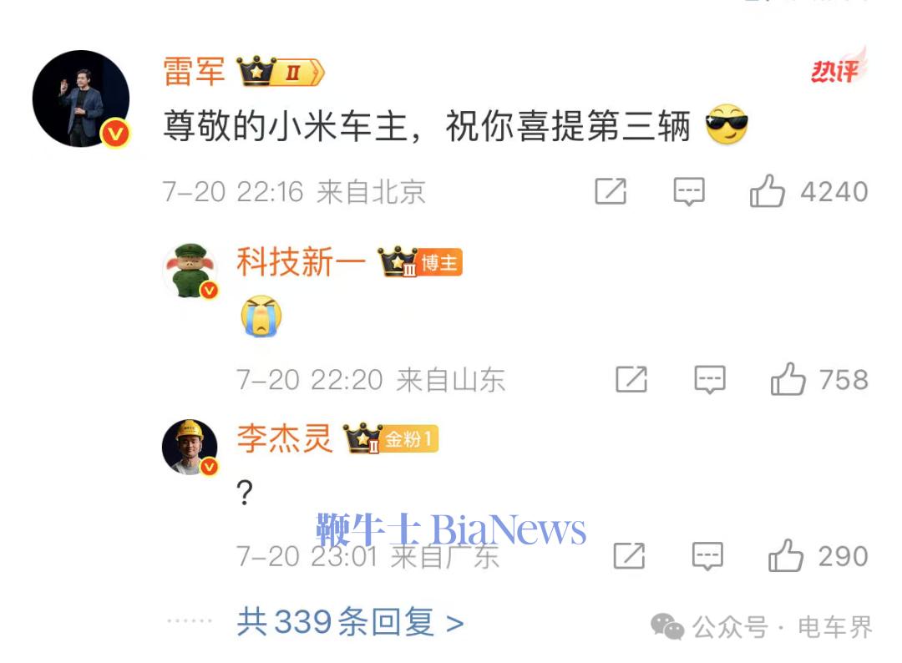Reply to 雷军's comment via bubble icon
This screenshot has width=902, height=663.
tap(688, 191)
